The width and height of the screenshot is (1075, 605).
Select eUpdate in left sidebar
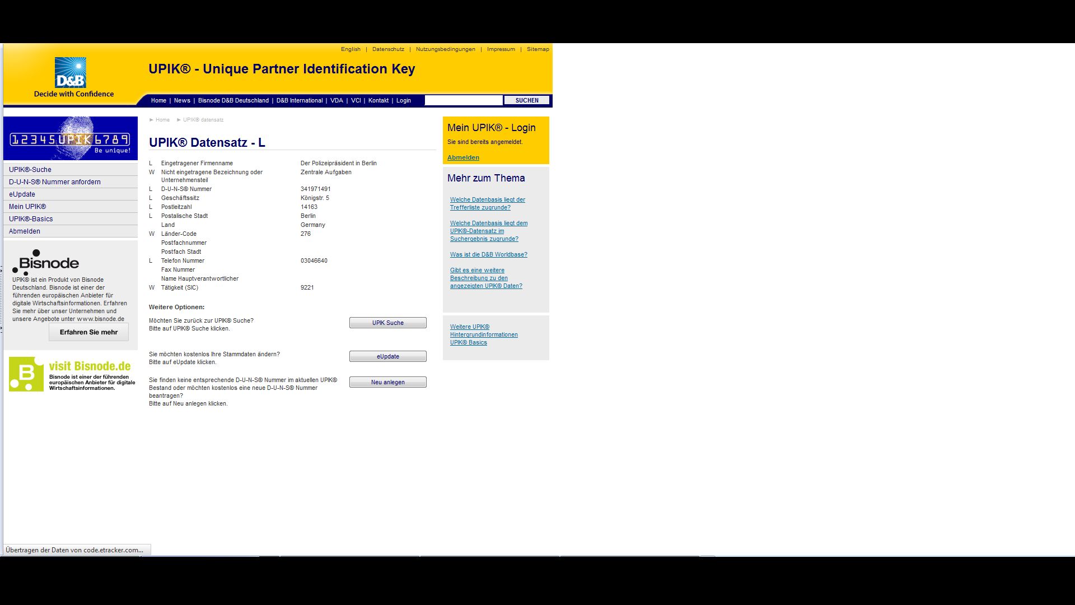[71, 194]
